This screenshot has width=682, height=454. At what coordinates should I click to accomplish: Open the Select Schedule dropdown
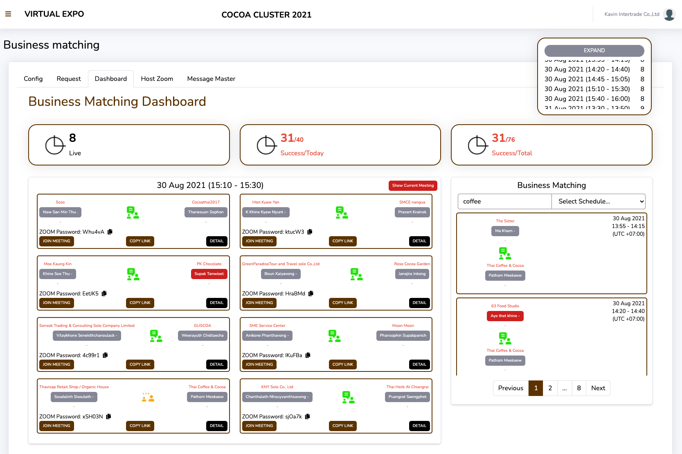click(598, 201)
